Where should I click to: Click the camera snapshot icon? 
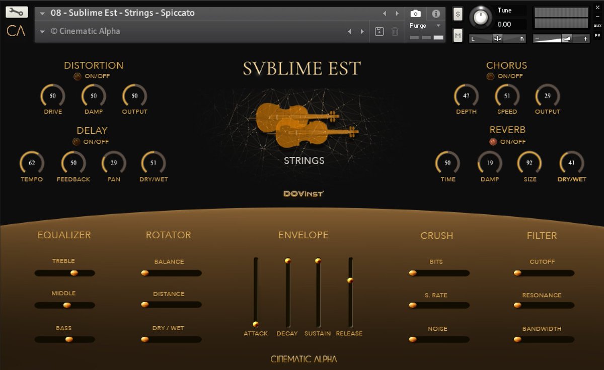pyautogui.click(x=415, y=14)
